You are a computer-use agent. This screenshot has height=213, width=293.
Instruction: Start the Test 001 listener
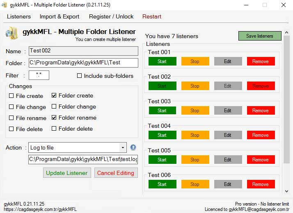pos(162,61)
